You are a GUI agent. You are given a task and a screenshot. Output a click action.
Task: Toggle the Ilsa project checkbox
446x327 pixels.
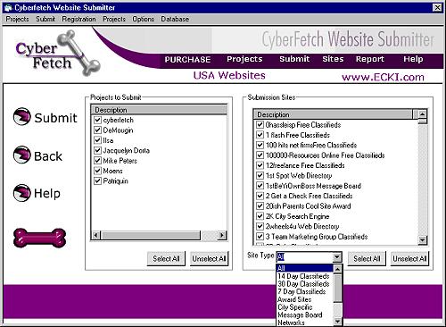click(x=97, y=140)
